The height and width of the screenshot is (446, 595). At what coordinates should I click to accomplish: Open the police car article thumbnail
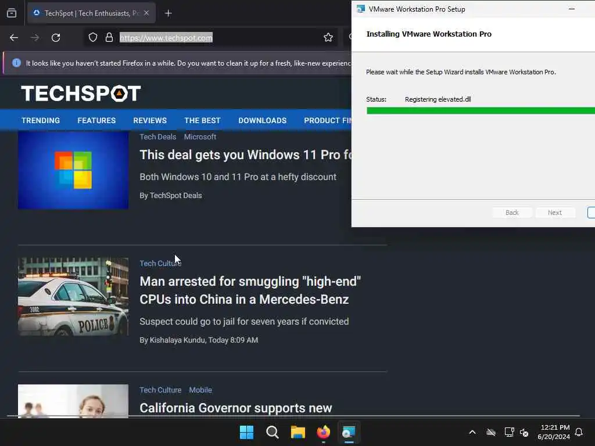pos(73,297)
